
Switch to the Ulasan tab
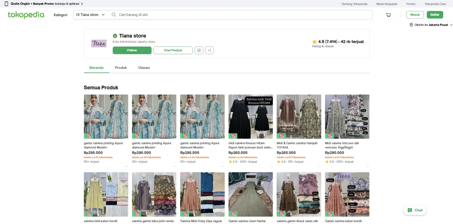[x=144, y=68]
